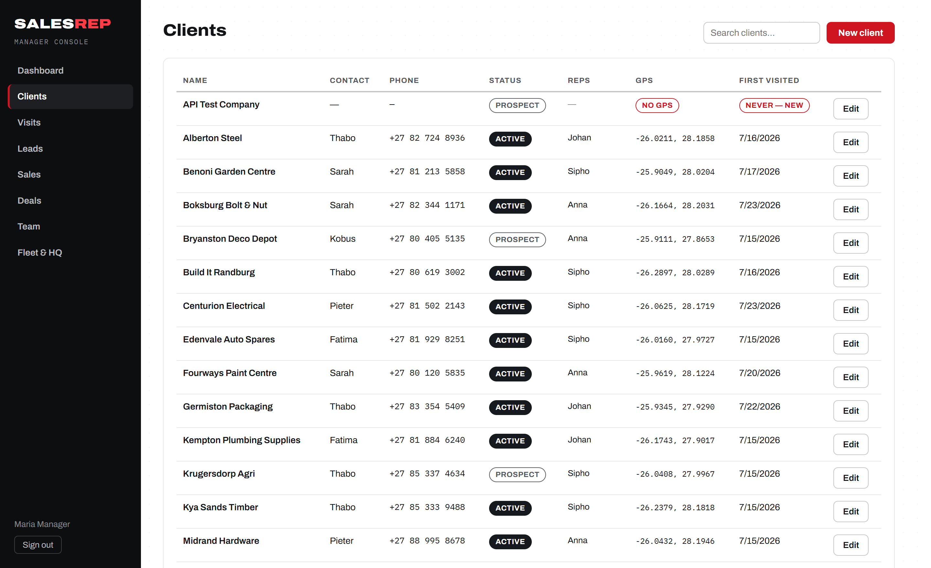Select Clients in the sidebar
The image size is (931, 568).
tap(71, 96)
